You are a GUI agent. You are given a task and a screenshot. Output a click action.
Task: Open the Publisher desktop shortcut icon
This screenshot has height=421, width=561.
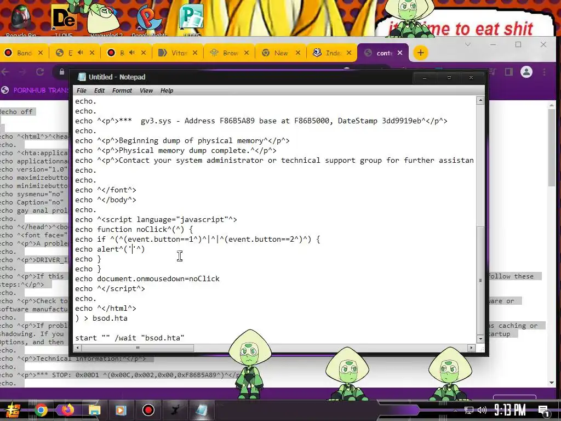tap(192, 19)
